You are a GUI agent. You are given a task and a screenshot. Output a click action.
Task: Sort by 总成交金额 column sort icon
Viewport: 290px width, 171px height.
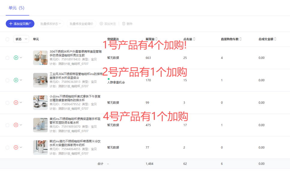point(275,39)
